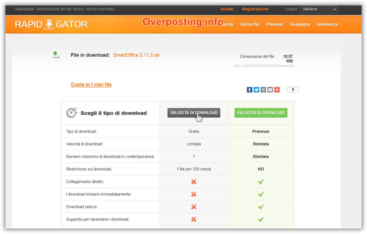This screenshot has height=234, width=367.
Task: Click red X in Supporto per riprendere row
Action: [x=194, y=219]
